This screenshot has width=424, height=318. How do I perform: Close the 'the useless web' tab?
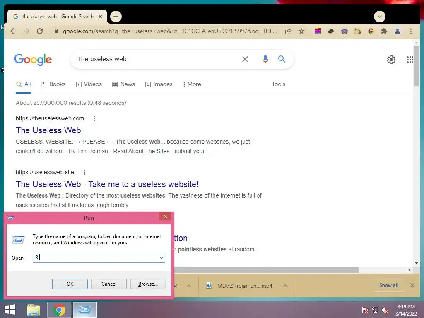pyautogui.click(x=100, y=17)
